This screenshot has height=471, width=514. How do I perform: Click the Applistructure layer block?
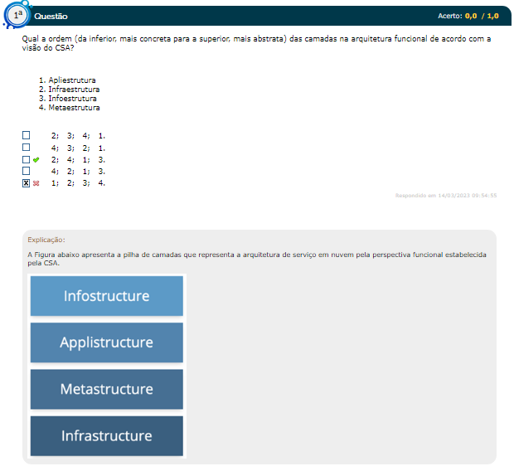pyautogui.click(x=106, y=342)
